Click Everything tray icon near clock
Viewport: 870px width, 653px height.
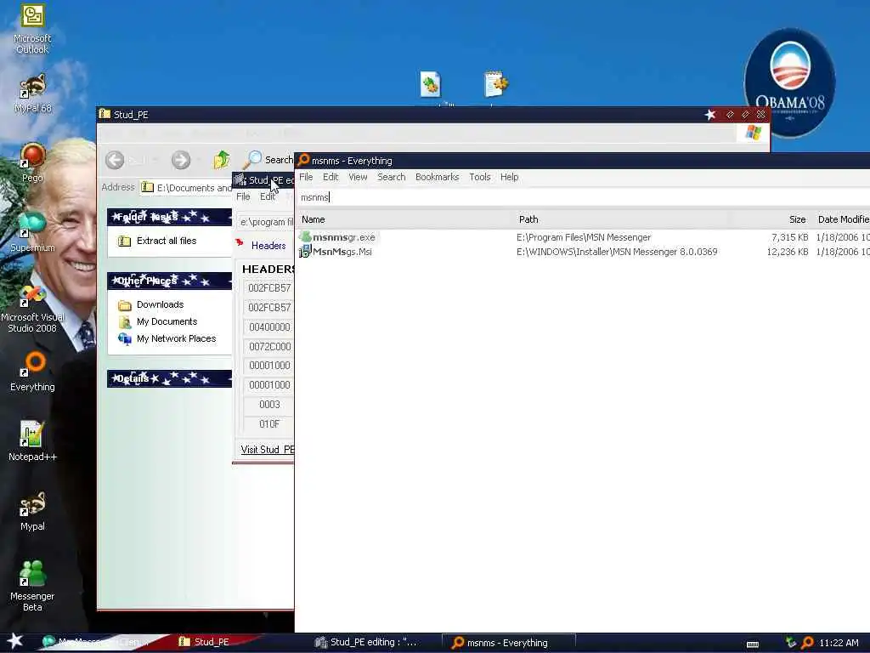point(807,643)
